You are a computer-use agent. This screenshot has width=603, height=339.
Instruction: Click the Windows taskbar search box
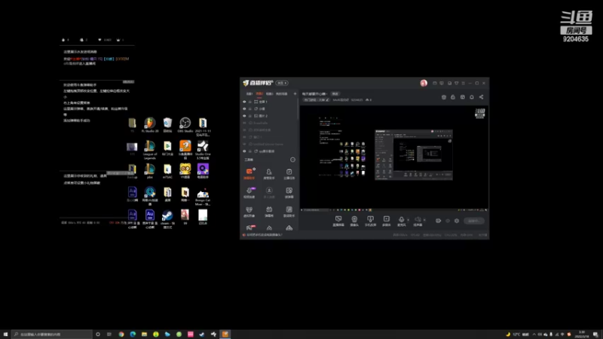tap(52, 334)
